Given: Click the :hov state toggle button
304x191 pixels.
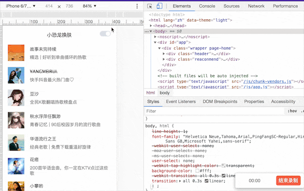Looking at the screenshot, I should click(292, 111).
